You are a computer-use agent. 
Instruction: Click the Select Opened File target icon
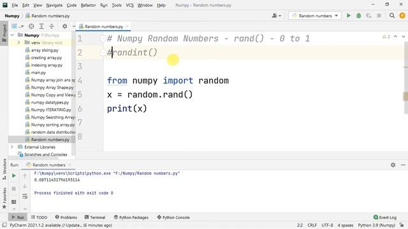point(31,26)
